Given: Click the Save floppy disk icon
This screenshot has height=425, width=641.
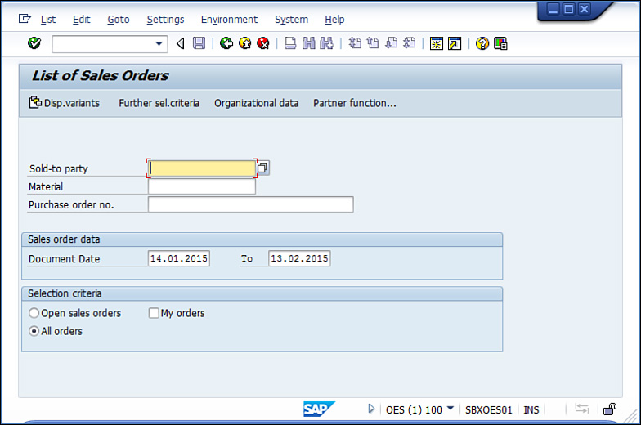Looking at the screenshot, I should [x=199, y=42].
